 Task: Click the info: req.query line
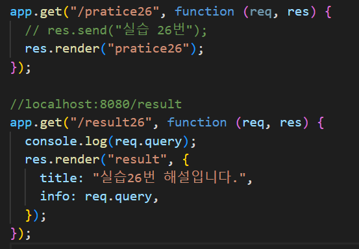tap(99, 196)
